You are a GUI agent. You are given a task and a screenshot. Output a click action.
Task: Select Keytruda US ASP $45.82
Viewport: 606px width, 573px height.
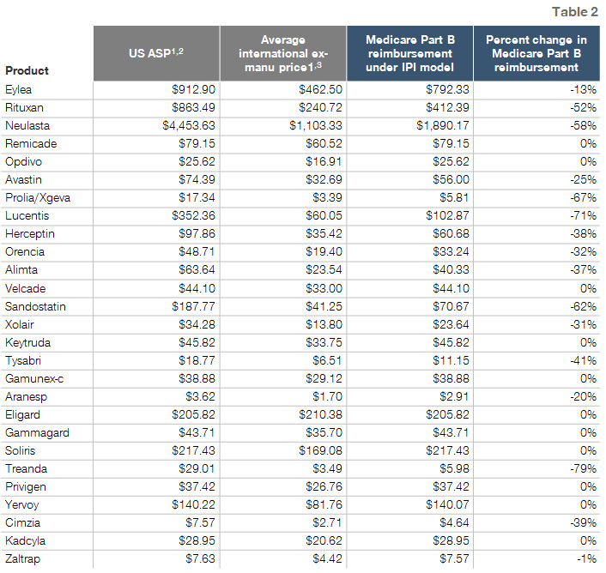(197, 342)
